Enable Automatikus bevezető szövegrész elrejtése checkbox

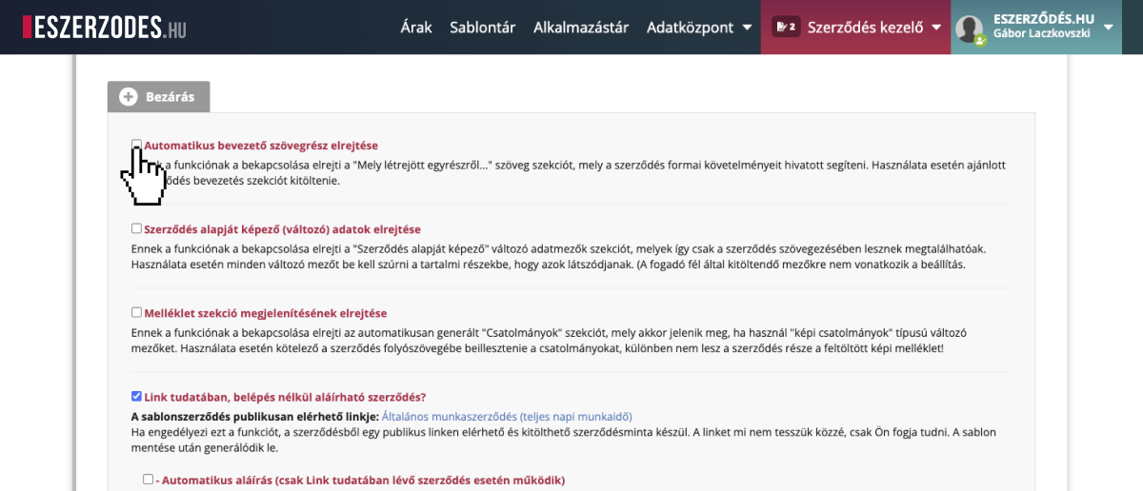pos(136,146)
